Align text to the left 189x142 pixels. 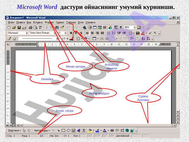87,33
